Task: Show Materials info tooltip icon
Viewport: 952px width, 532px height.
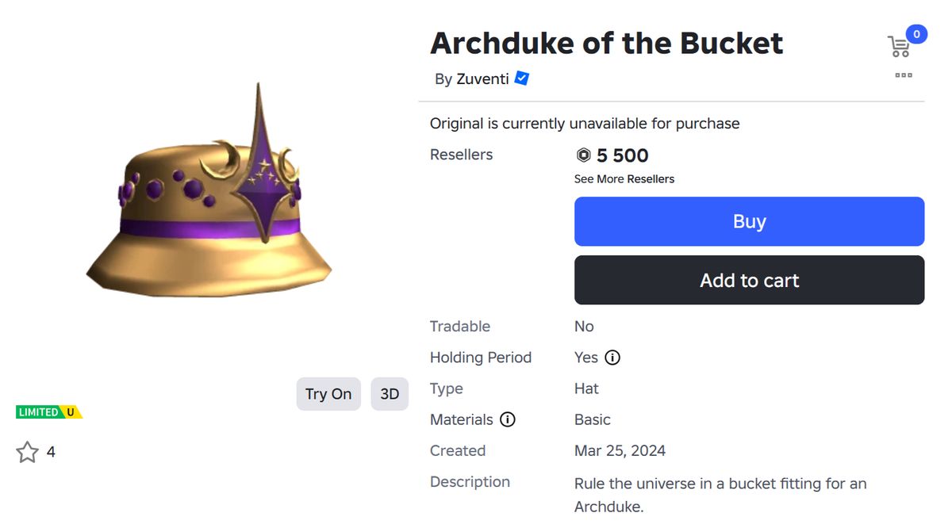Action: 508,419
